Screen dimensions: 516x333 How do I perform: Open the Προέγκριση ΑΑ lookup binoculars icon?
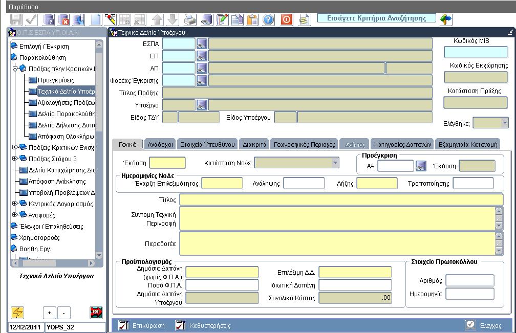coord(421,166)
